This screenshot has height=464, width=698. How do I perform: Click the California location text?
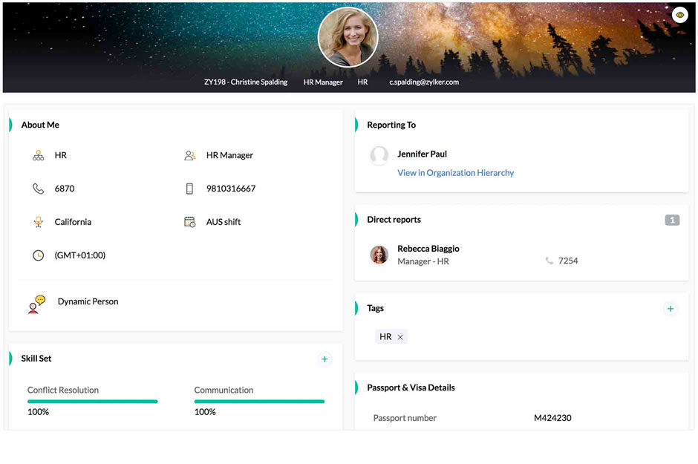tap(73, 222)
